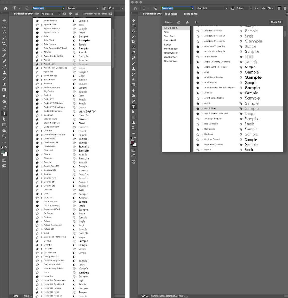Select the Lasso tool
Screen dimensions: 288x298
(4, 31)
